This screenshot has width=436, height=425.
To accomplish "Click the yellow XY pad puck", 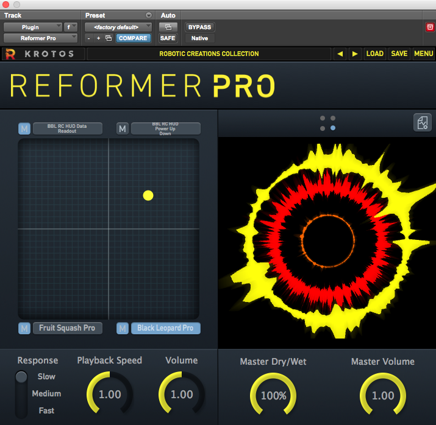I will point(148,195).
